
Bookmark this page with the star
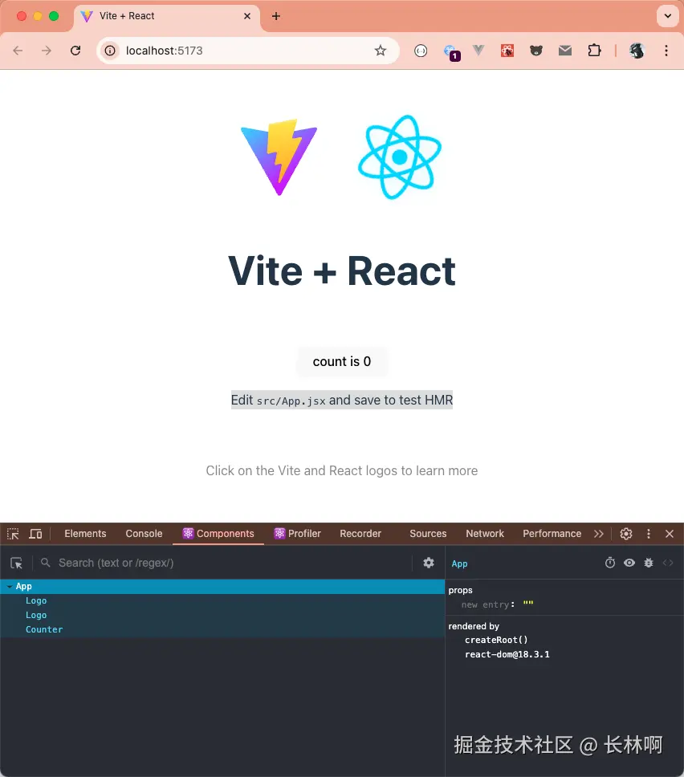[381, 51]
